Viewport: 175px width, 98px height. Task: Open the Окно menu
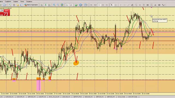click(22, 2)
